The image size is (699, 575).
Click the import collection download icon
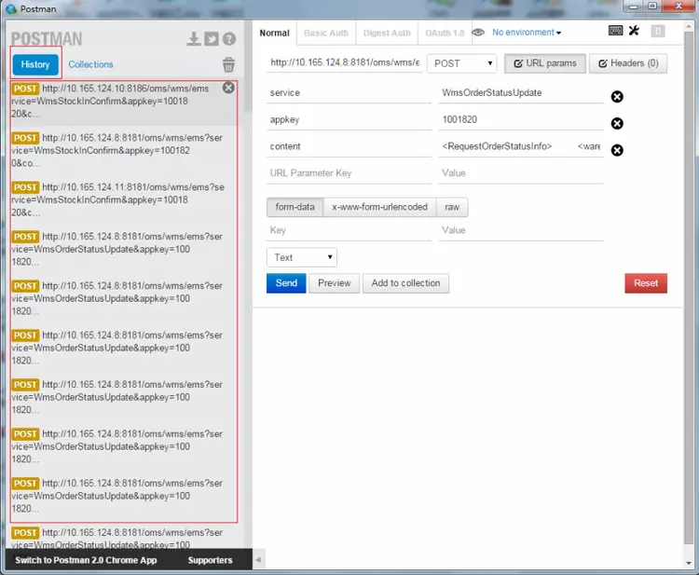[194, 39]
